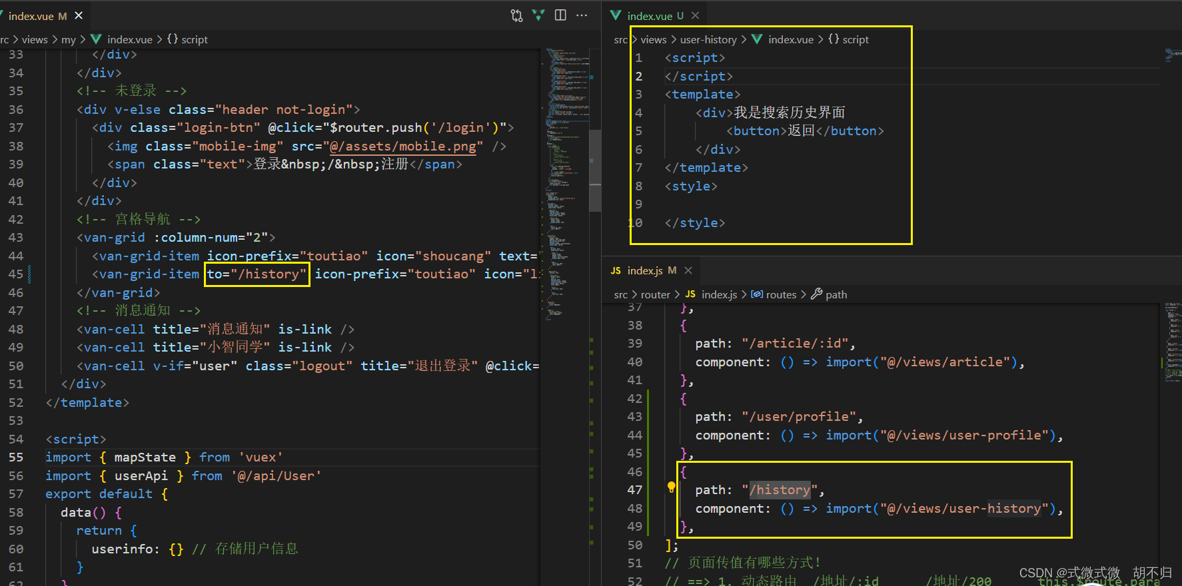Image resolution: width=1182 pixels, height=586 pixels.
Task: Close the index.vue M tab
Action: pos(79,15)
